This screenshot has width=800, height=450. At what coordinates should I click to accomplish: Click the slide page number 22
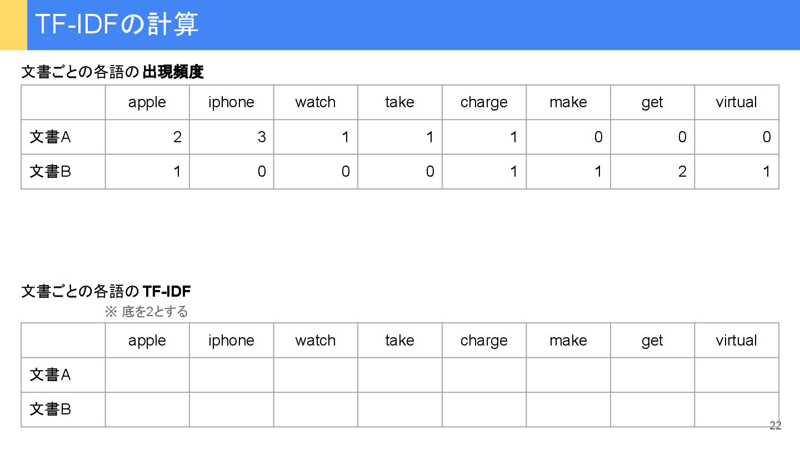pyautogui.click(x=775, y=426)
